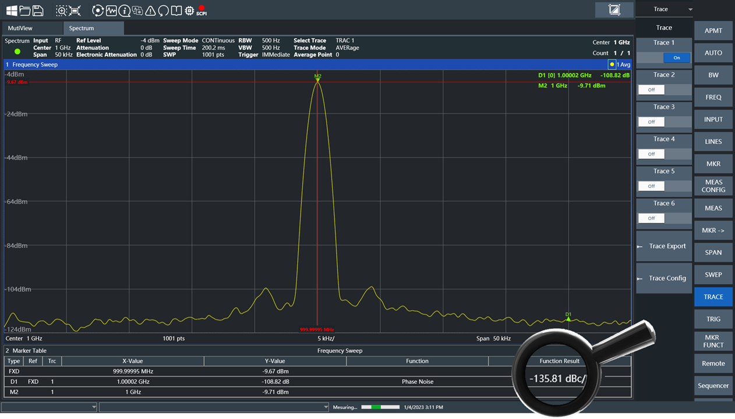735x419 pixels.
Task: Open the MKR FUNCT menu
Action: point(713,341)
